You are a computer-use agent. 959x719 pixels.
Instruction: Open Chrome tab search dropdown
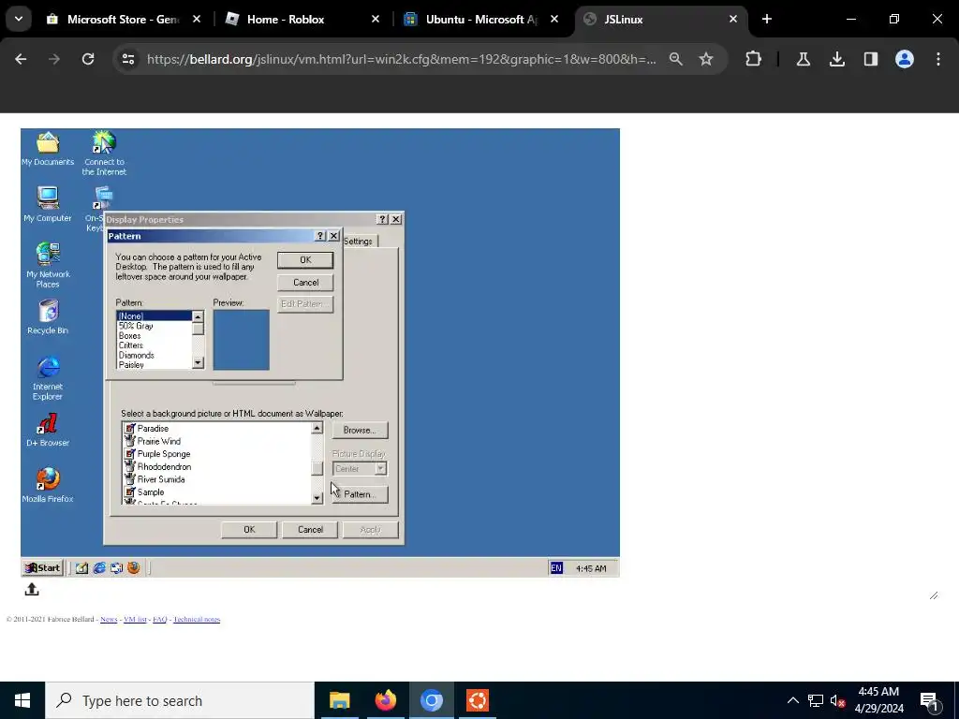[19, 19]
